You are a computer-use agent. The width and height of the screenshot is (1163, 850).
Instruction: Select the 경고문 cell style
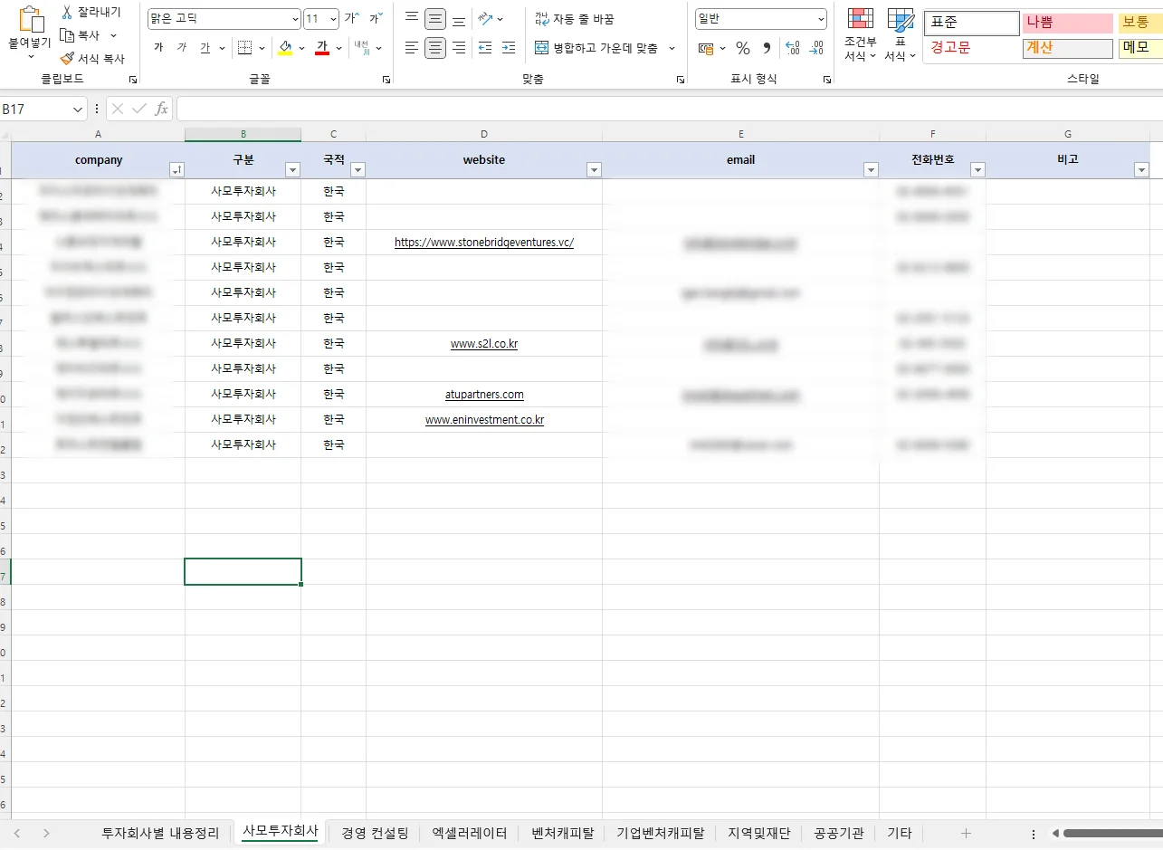(x=972, y=48)
